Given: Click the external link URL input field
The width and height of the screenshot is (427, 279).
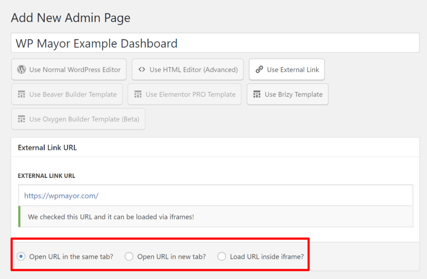Looking at the screenshot, I should [x=216, y=196].
